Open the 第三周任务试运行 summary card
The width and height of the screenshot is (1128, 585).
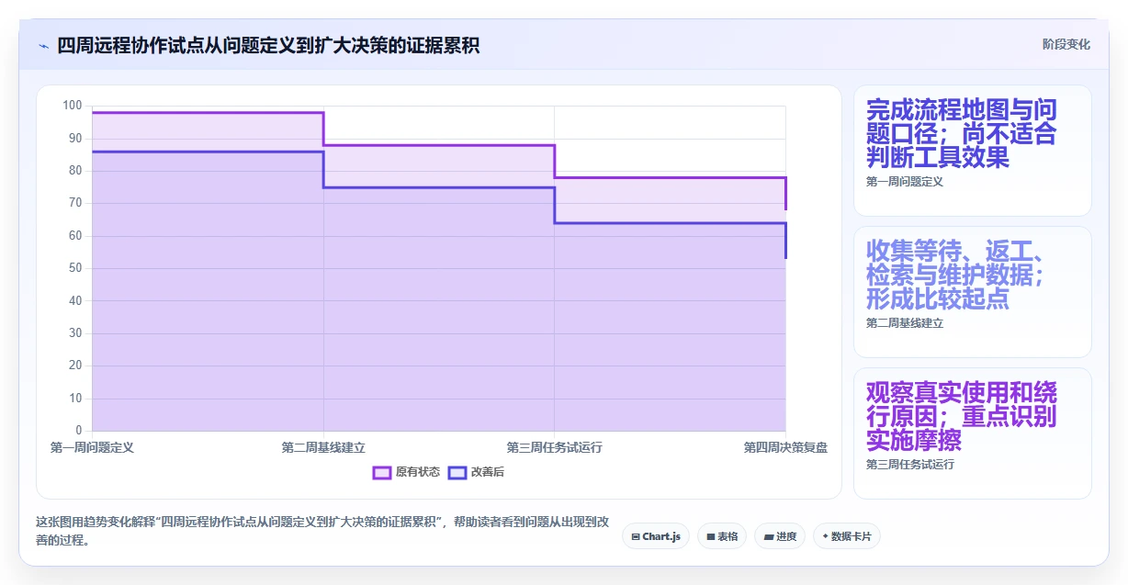pos(972,433)
